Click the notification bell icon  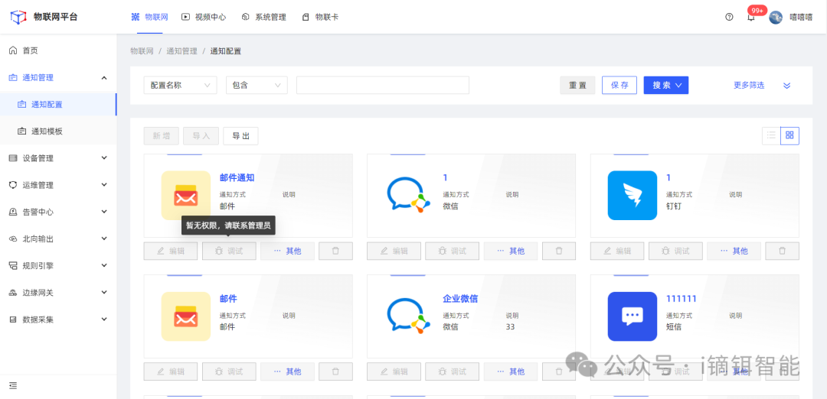pos(750,18)
